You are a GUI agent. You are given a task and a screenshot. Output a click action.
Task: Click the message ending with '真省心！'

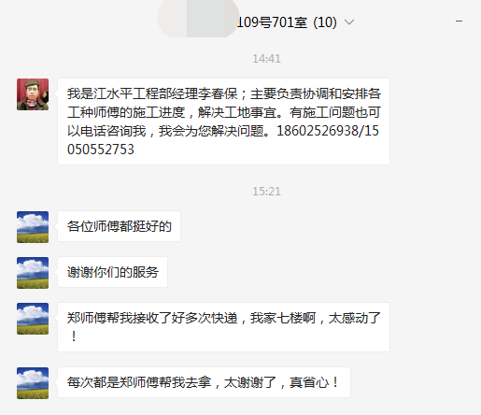click(x=204, y=382)
